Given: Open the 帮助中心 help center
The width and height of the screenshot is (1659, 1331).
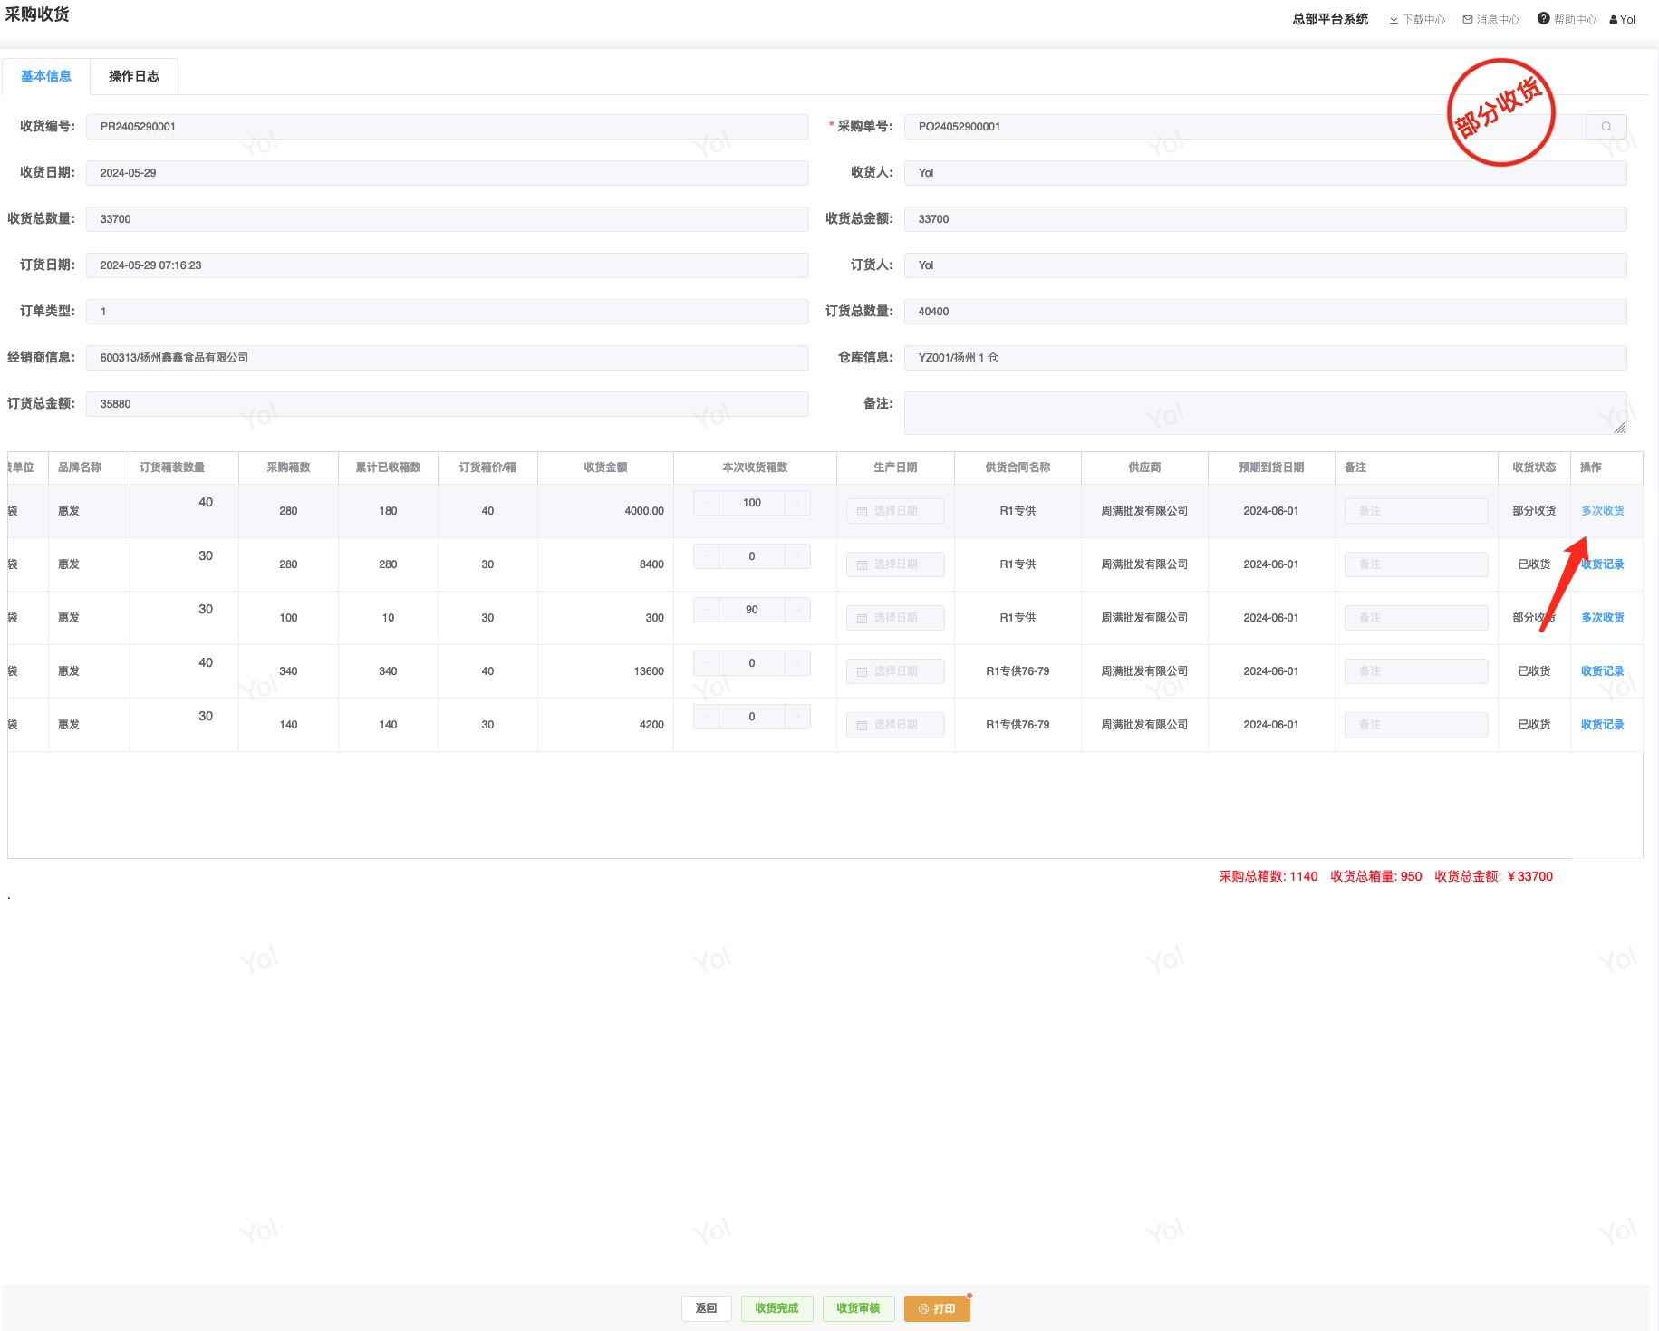Looking at the screenshot, I should [x=1567, y=19].
